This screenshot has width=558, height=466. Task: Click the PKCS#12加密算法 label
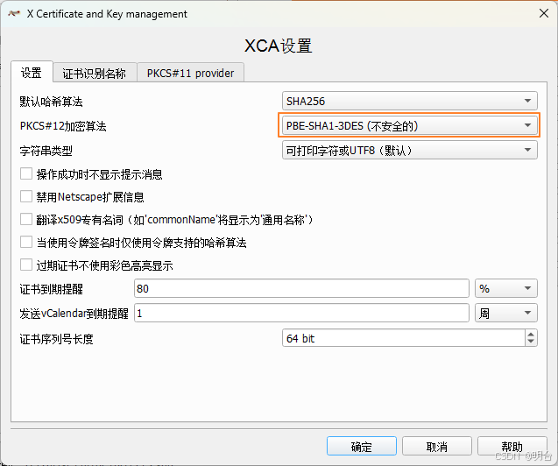63,126
